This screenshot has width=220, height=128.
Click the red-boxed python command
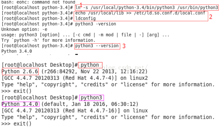[90, 65]
